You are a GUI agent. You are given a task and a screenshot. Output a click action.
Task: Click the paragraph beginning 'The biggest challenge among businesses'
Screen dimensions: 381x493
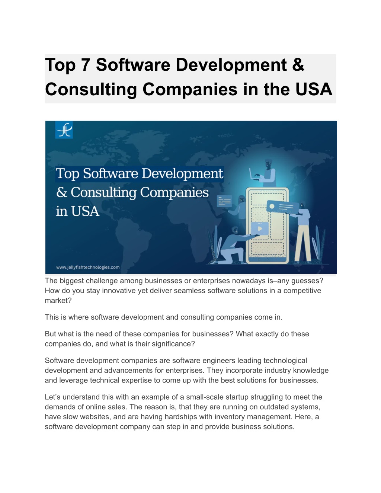[x=184, y=291]
